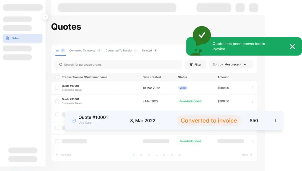Click the Next page arrow
The width and height of the screenshot is (302, 171).
coord(251,155)
